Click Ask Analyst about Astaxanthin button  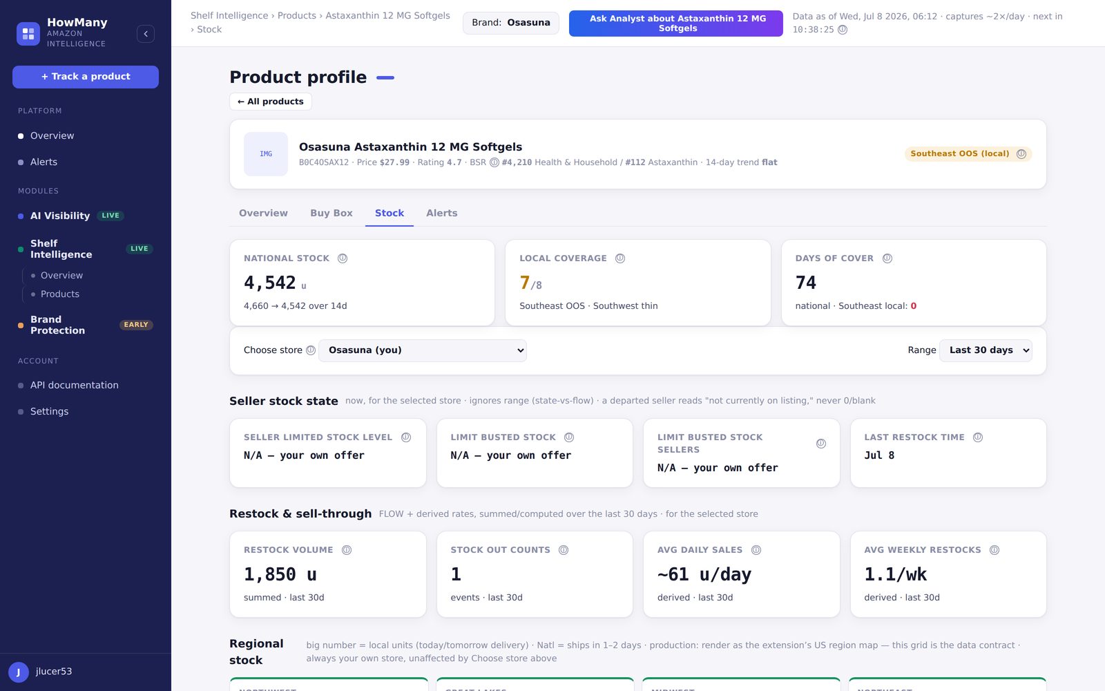[x=676, y=23]
